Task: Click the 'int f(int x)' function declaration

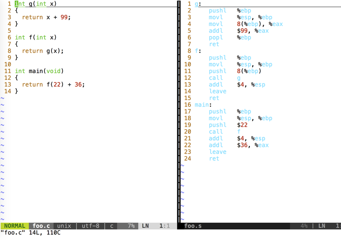Action: coord(36,37)
